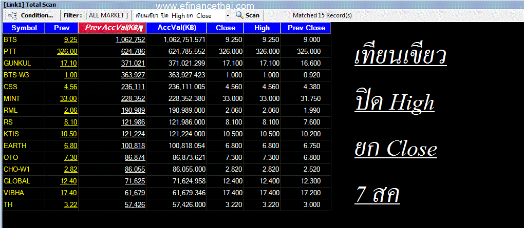
Task: Click Prev AccVal link 1,062,752
Action: [x=130, y=39]
